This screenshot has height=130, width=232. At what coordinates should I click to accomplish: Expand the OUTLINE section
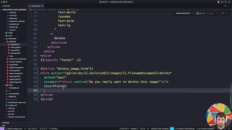6,123
